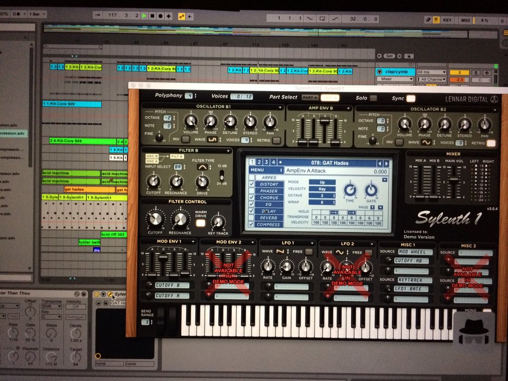Uncheck the CHORUS effect checkbox
Image resolution: width=508 pixels, height=381 pixels.
252,197
